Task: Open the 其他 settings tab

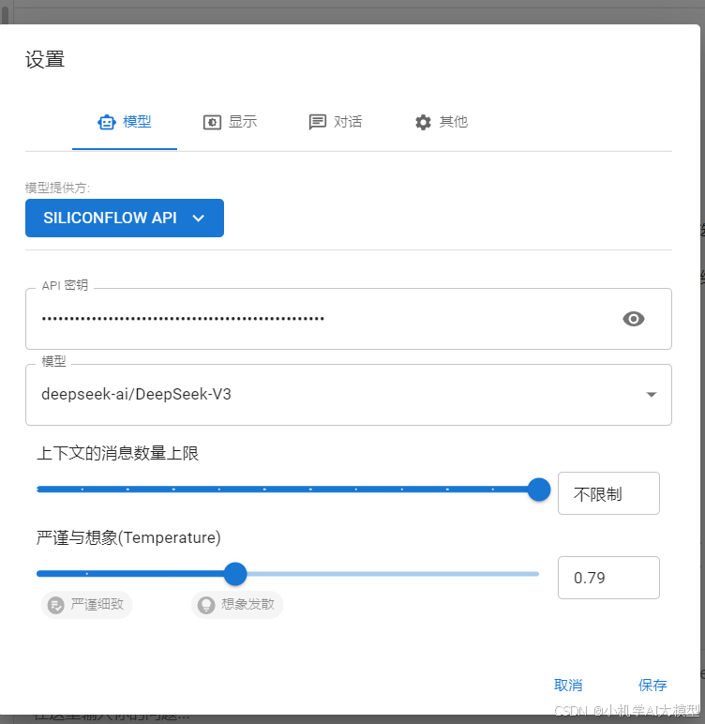Action: click(441, 122)
